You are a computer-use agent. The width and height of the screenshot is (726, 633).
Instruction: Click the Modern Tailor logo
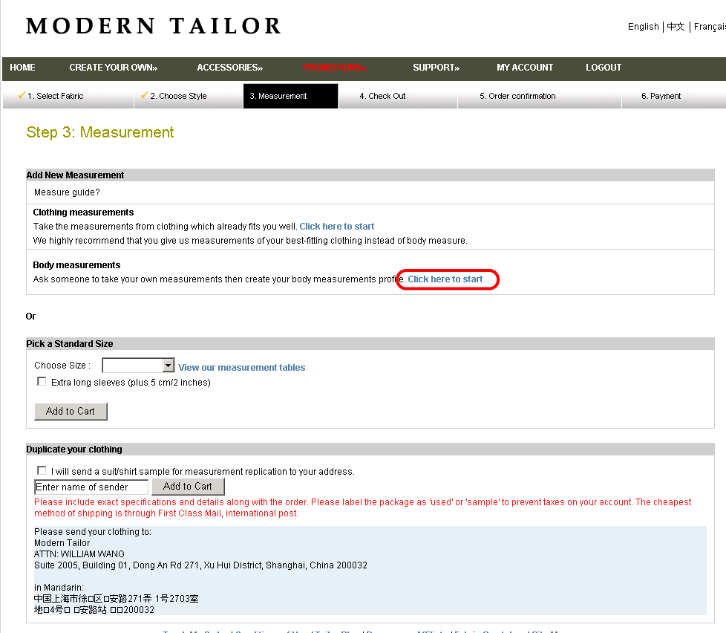pyautogui.click(x=154, y=26)
